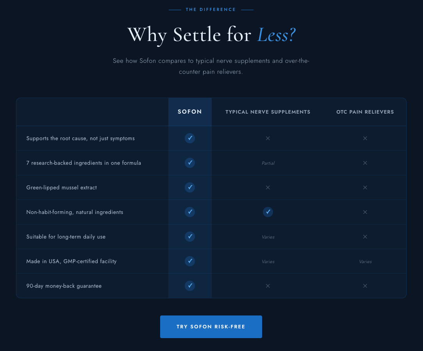Click Typical Nerve Supplements X for 90-day guarantee
The width and height of the screenshot is (423, 351).
(x=268, y=286)
